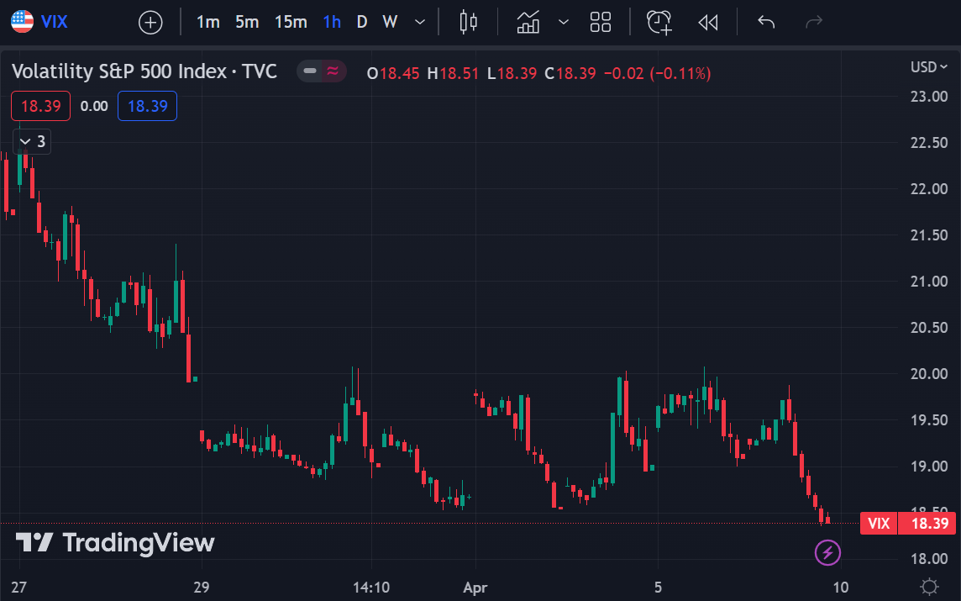Click the pink approximately-equal data indicator

click(x=333, y=71)
